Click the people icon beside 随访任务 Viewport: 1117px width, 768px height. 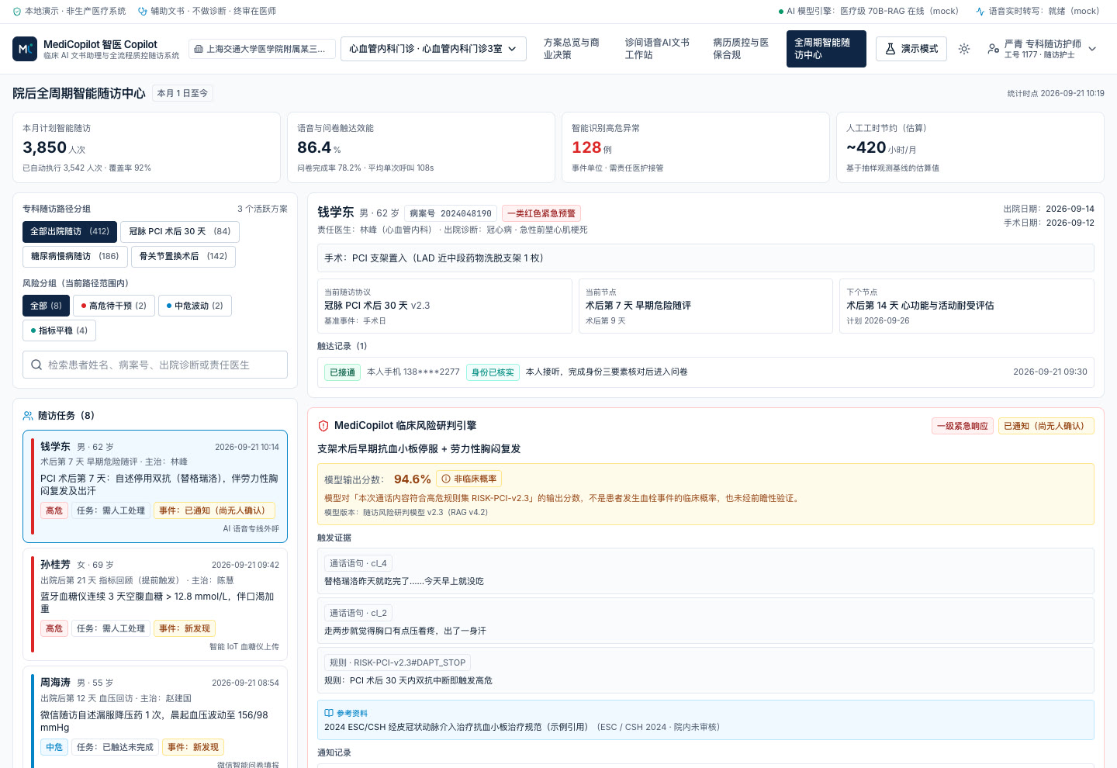tap(28, 416)
